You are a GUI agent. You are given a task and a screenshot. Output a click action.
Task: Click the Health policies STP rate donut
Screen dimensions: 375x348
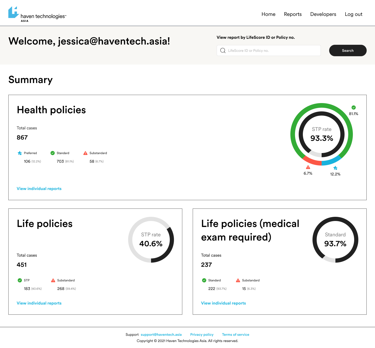(x=322, y=134)
